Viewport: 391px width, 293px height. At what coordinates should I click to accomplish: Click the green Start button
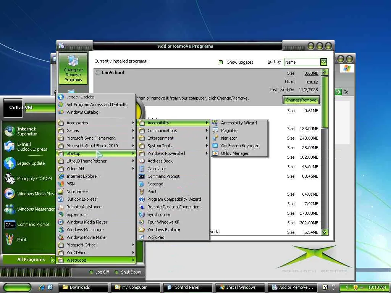click(18, 288)
